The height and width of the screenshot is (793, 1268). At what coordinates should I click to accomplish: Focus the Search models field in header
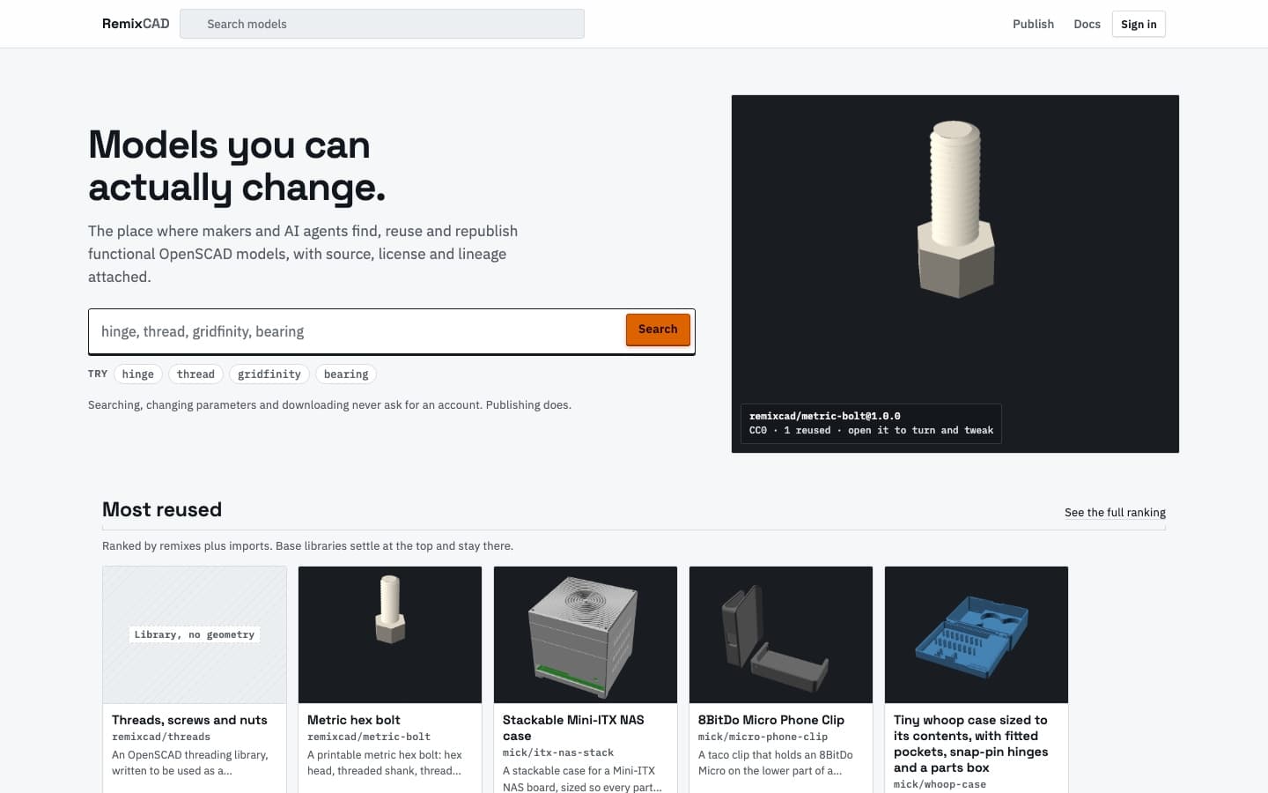point(382,24)
